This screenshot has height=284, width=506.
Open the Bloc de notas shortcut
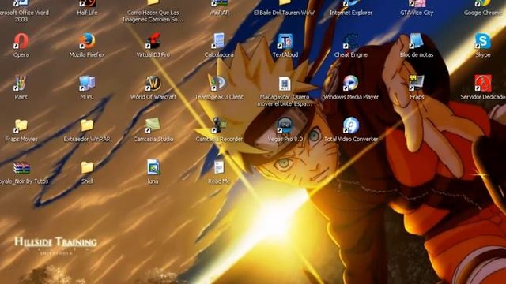click(x=417, y=41)
